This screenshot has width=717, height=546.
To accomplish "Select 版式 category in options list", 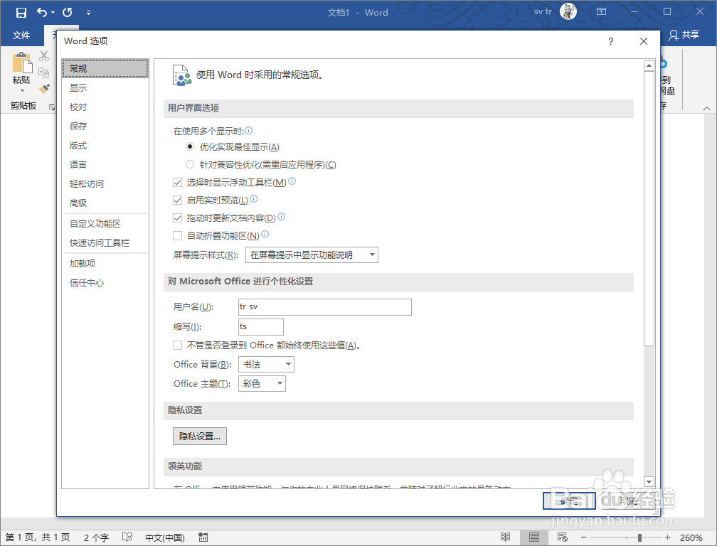I will (x=105, y=145).
